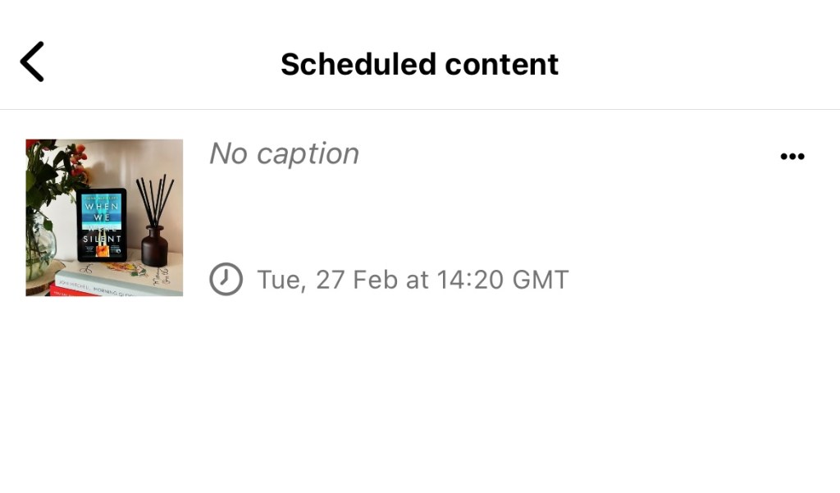Click the "SILENT" text on the book cover
The height and width of the screenshot is (493, 840).
point(102,239)
